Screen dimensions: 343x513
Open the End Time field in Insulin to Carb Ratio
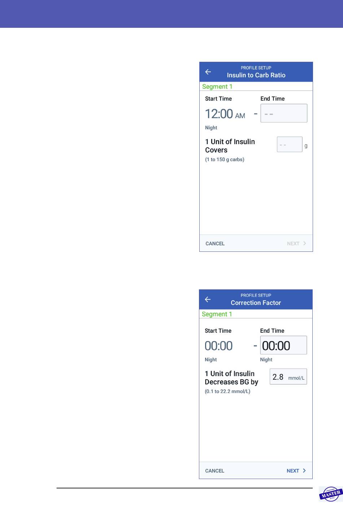pos(284,113)
